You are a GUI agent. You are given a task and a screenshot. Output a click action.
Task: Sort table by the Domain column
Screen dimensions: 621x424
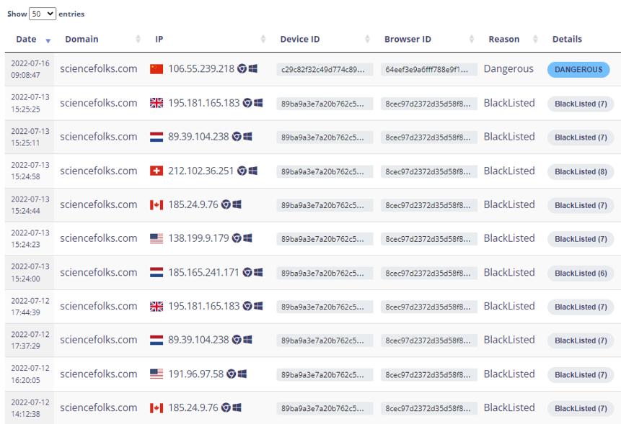(x=82, y=39)
